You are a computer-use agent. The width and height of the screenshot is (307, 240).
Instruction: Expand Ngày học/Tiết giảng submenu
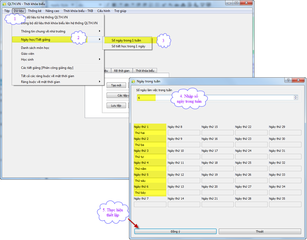58,39
